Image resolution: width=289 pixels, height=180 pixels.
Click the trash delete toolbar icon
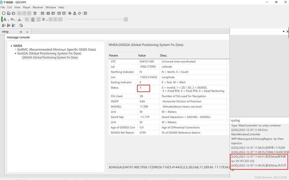point(35,13)
